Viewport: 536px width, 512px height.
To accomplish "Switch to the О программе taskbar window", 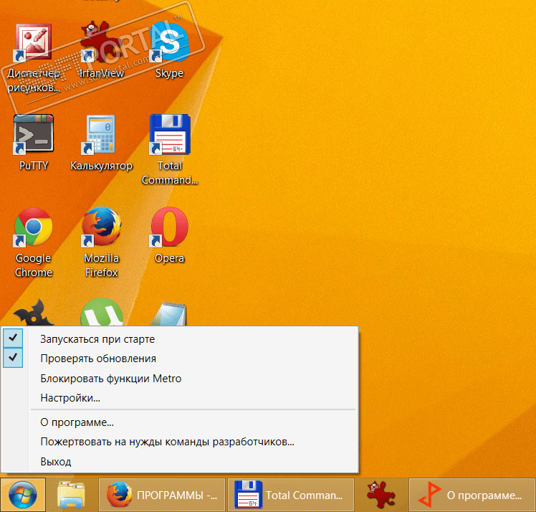I will pos(472,495).
